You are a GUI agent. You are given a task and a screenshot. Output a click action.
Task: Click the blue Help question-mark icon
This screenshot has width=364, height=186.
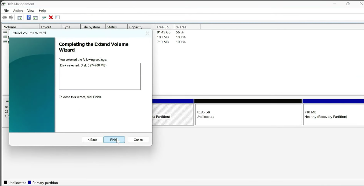coord(29,18)
